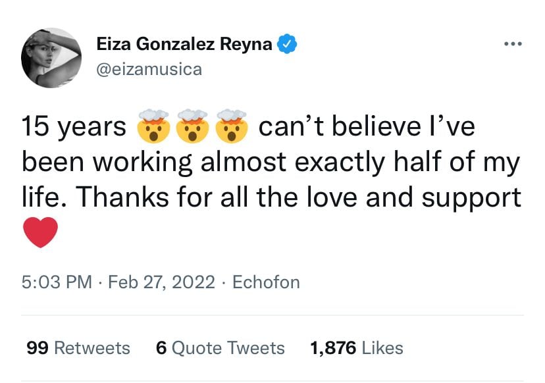This screenshot has width=545, height=383.
Task: Click the phrase "can't believe I've"
Action: pos(366,127)
